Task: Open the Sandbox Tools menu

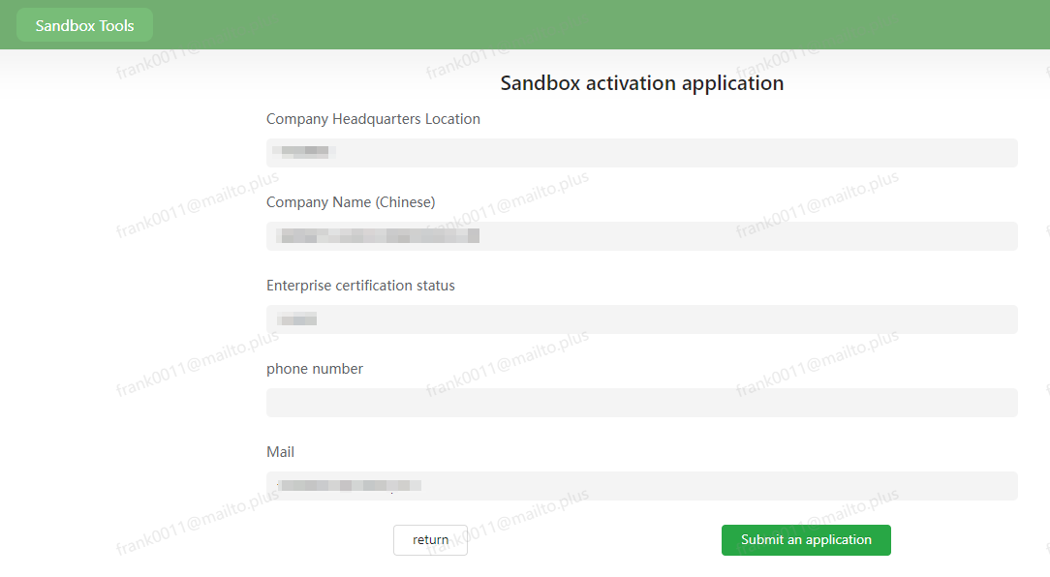Action: tap(85, 25)
